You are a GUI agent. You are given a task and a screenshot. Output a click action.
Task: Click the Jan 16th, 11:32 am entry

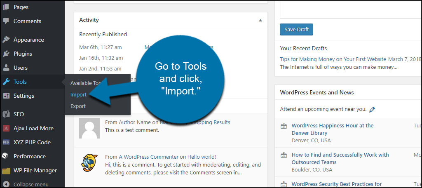(x=101, y=58)
